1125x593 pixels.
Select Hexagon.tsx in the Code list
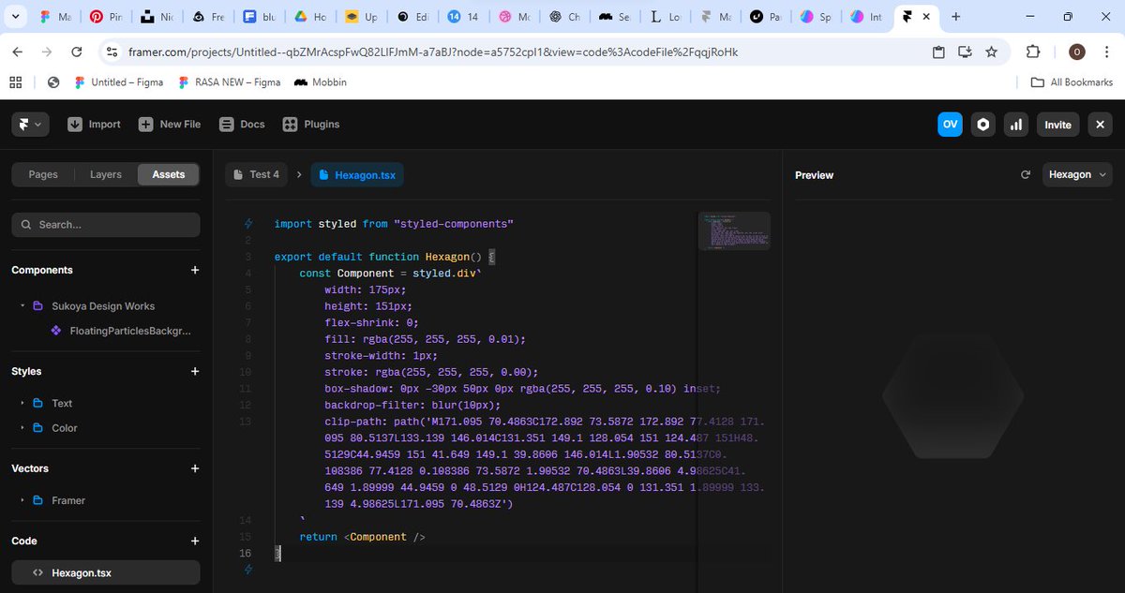(106, 572)
